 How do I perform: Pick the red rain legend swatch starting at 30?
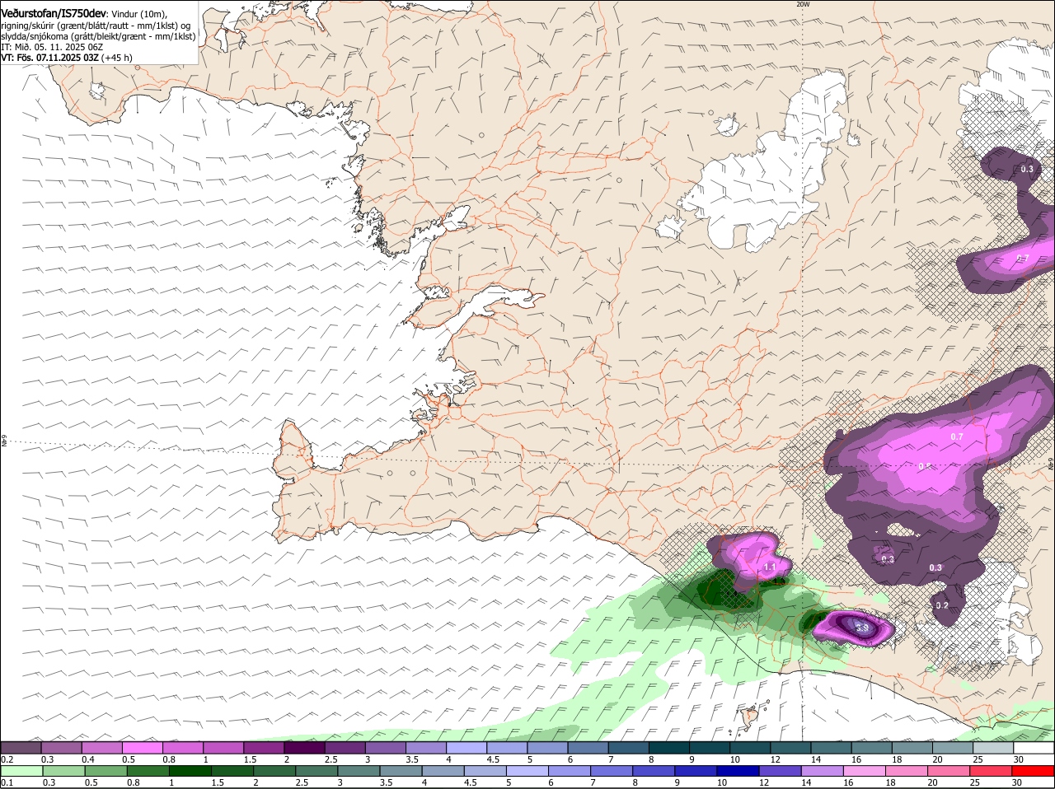point(1034,770)
